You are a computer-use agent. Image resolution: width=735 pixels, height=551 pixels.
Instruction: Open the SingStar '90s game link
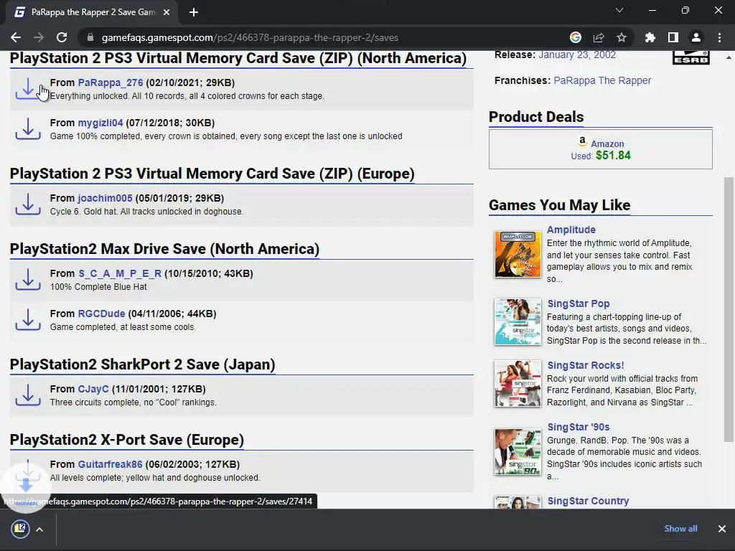[579, 427]
